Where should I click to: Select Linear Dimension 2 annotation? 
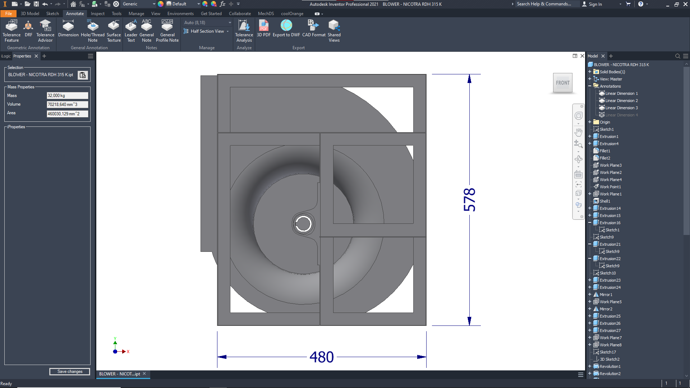coord(621,101)
